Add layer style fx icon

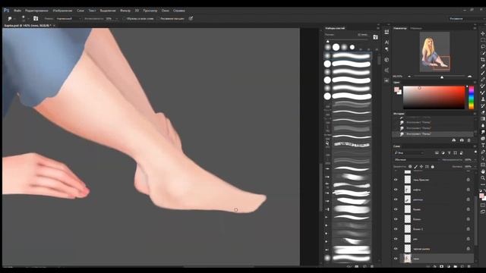tap(435, 266)
